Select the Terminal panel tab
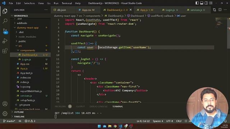 (x=118, y=106)
